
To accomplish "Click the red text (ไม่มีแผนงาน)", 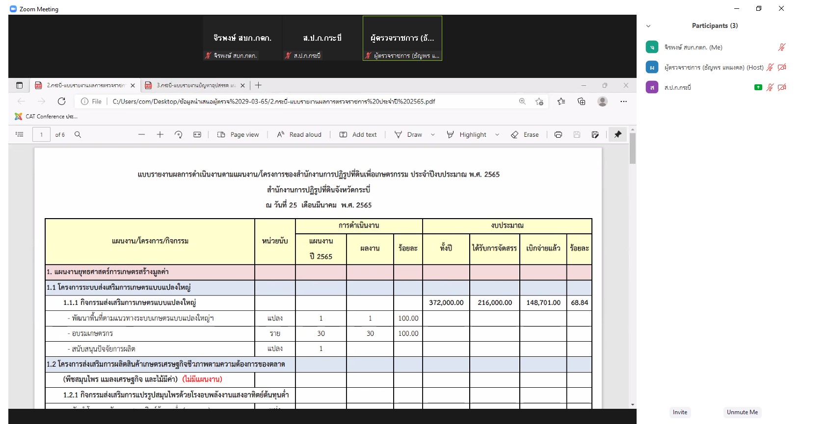I will tap(202, 379).
